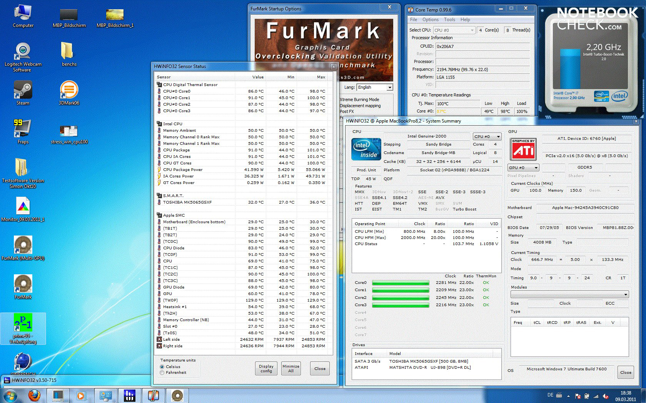Click the Max column header in Sensor Status

[x=312, y=77]
